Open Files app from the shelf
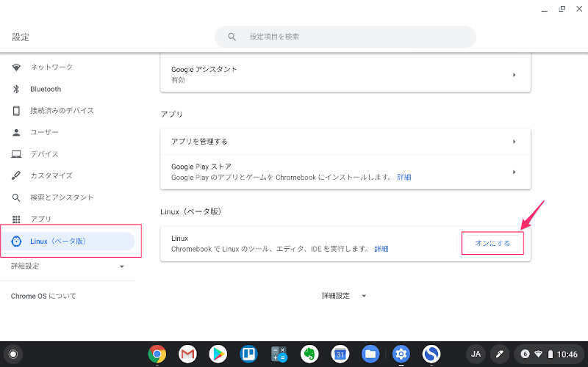588x367 pixels. [x=370, y=354]
